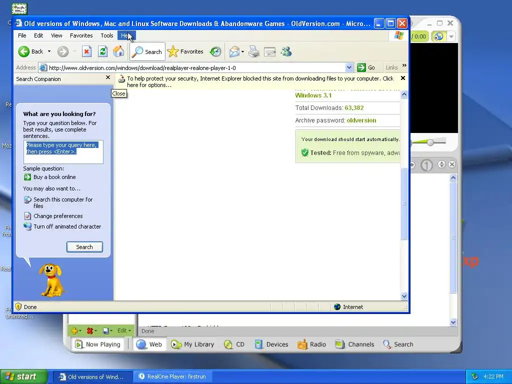The width and height of the screenshot is (512, 384).
Task: Open RealOne Search tab
Action: (398, 344)
